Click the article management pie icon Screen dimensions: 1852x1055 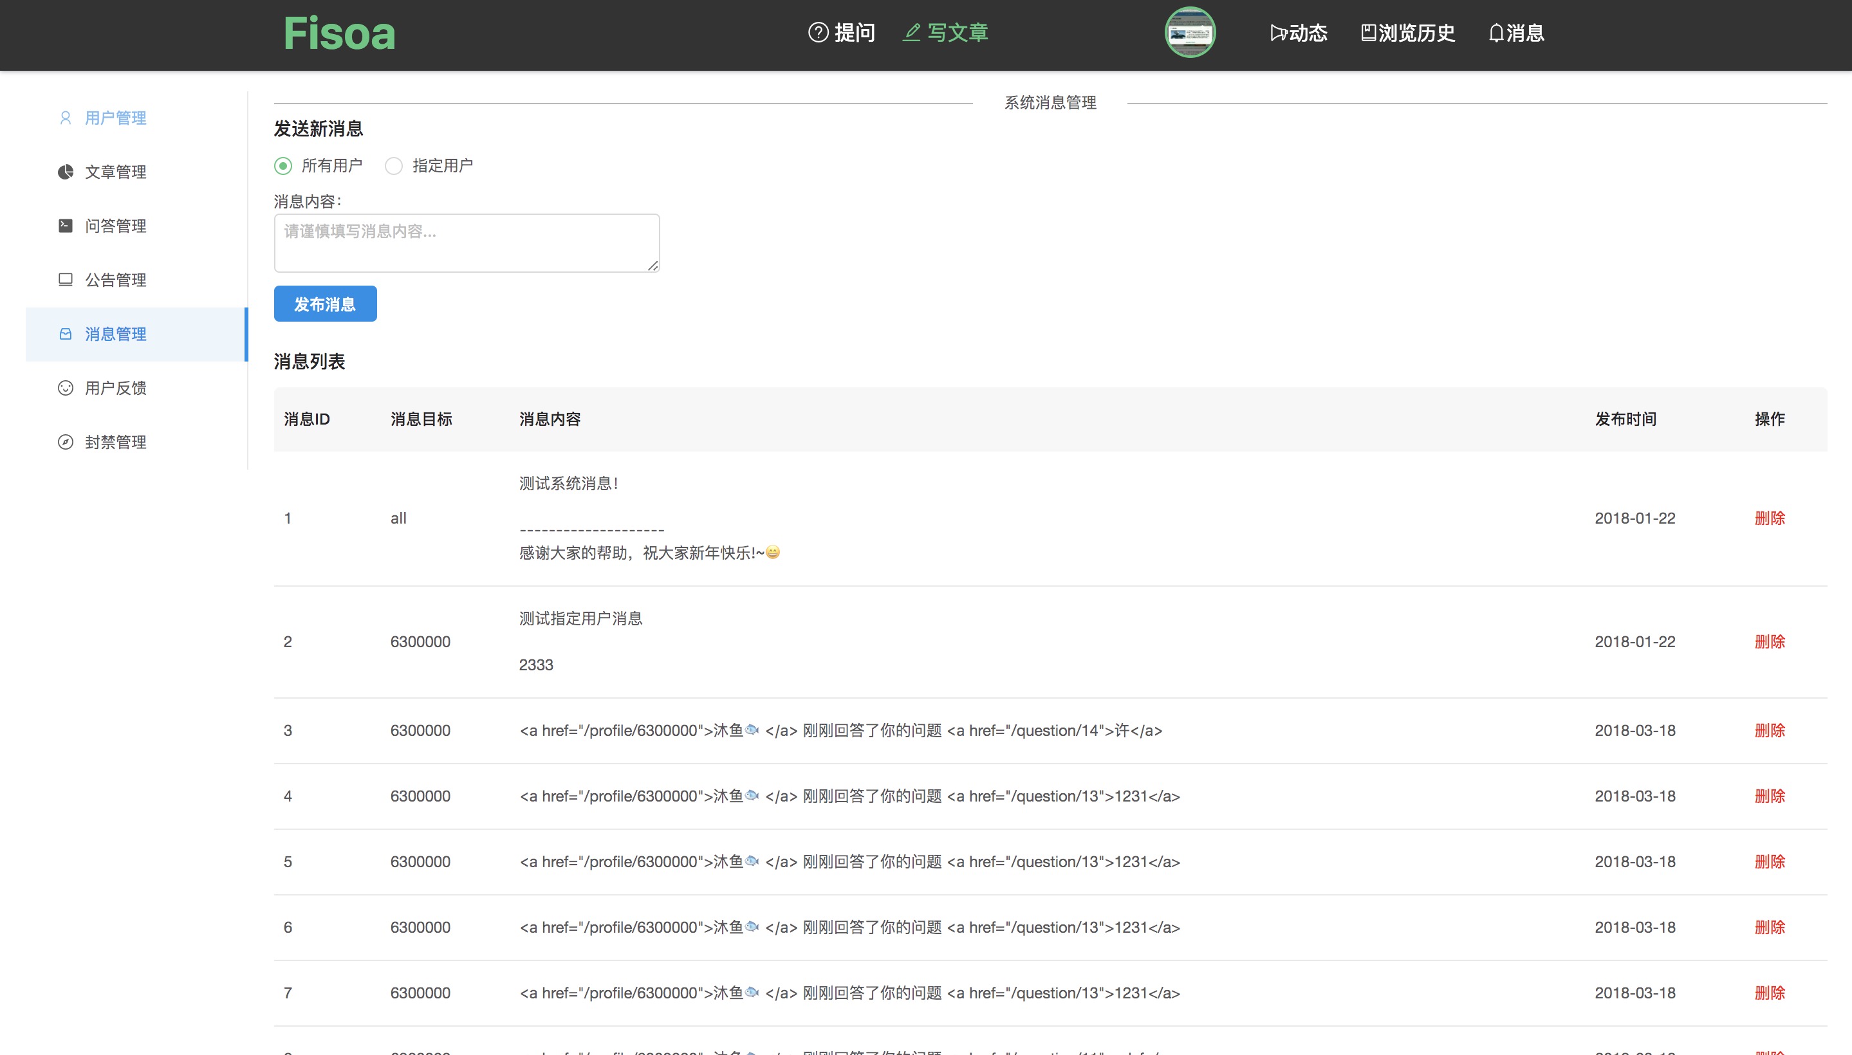[65, 172]
